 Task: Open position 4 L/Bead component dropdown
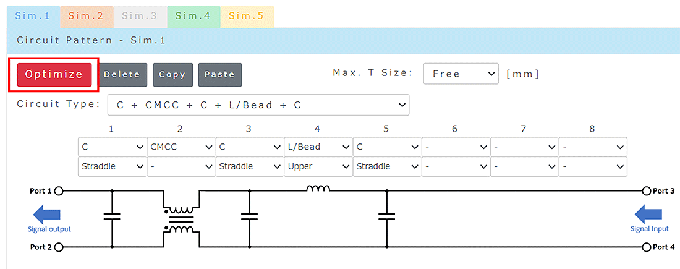coord(318,147)
